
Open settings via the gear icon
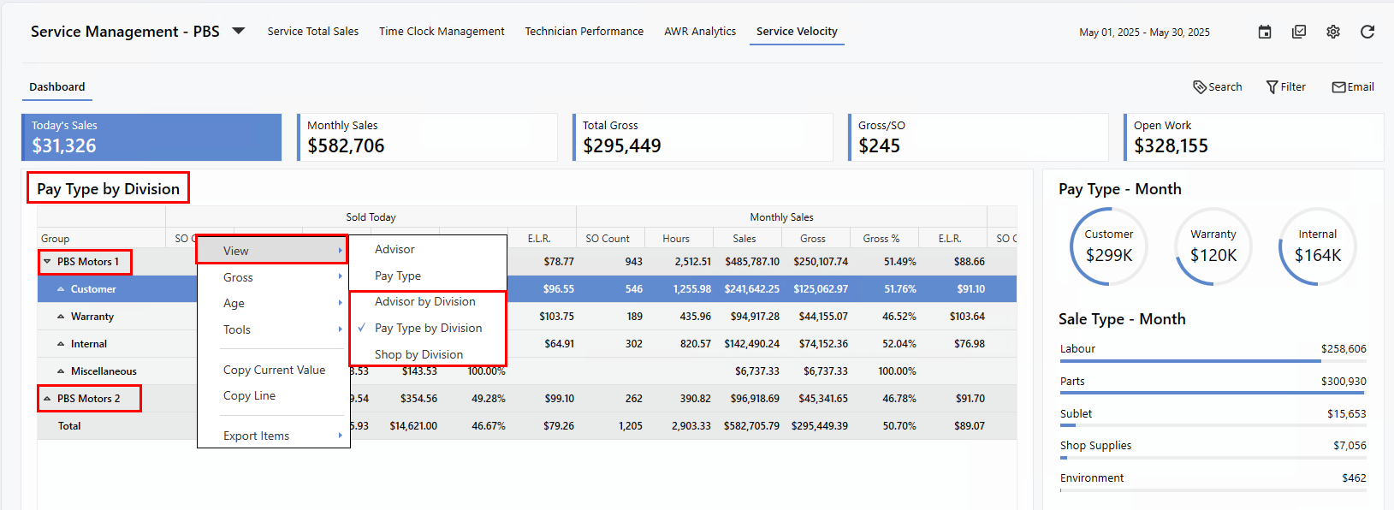[x=1333, y=32]
